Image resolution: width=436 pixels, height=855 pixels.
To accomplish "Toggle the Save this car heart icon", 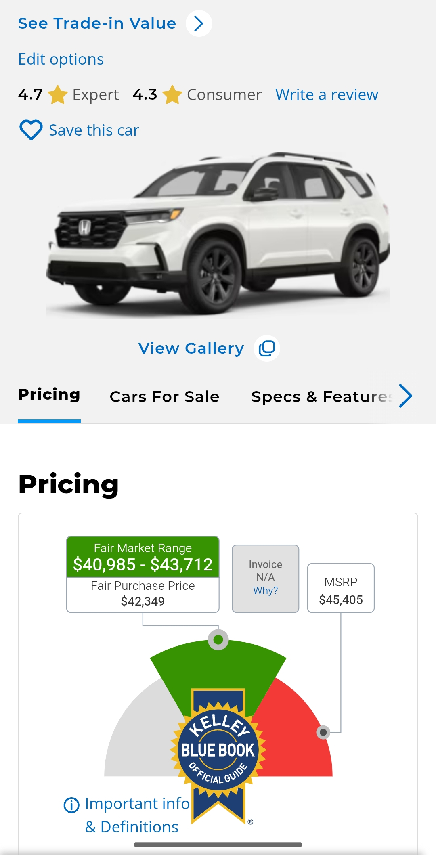I will (31, 130).
